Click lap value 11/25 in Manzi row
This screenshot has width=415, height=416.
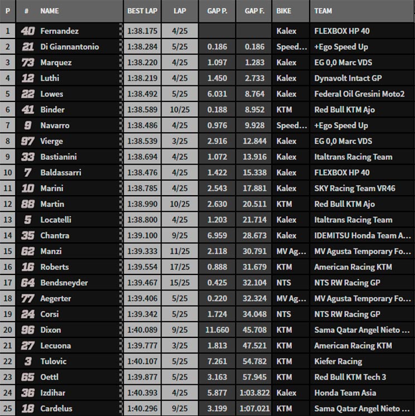180,251
